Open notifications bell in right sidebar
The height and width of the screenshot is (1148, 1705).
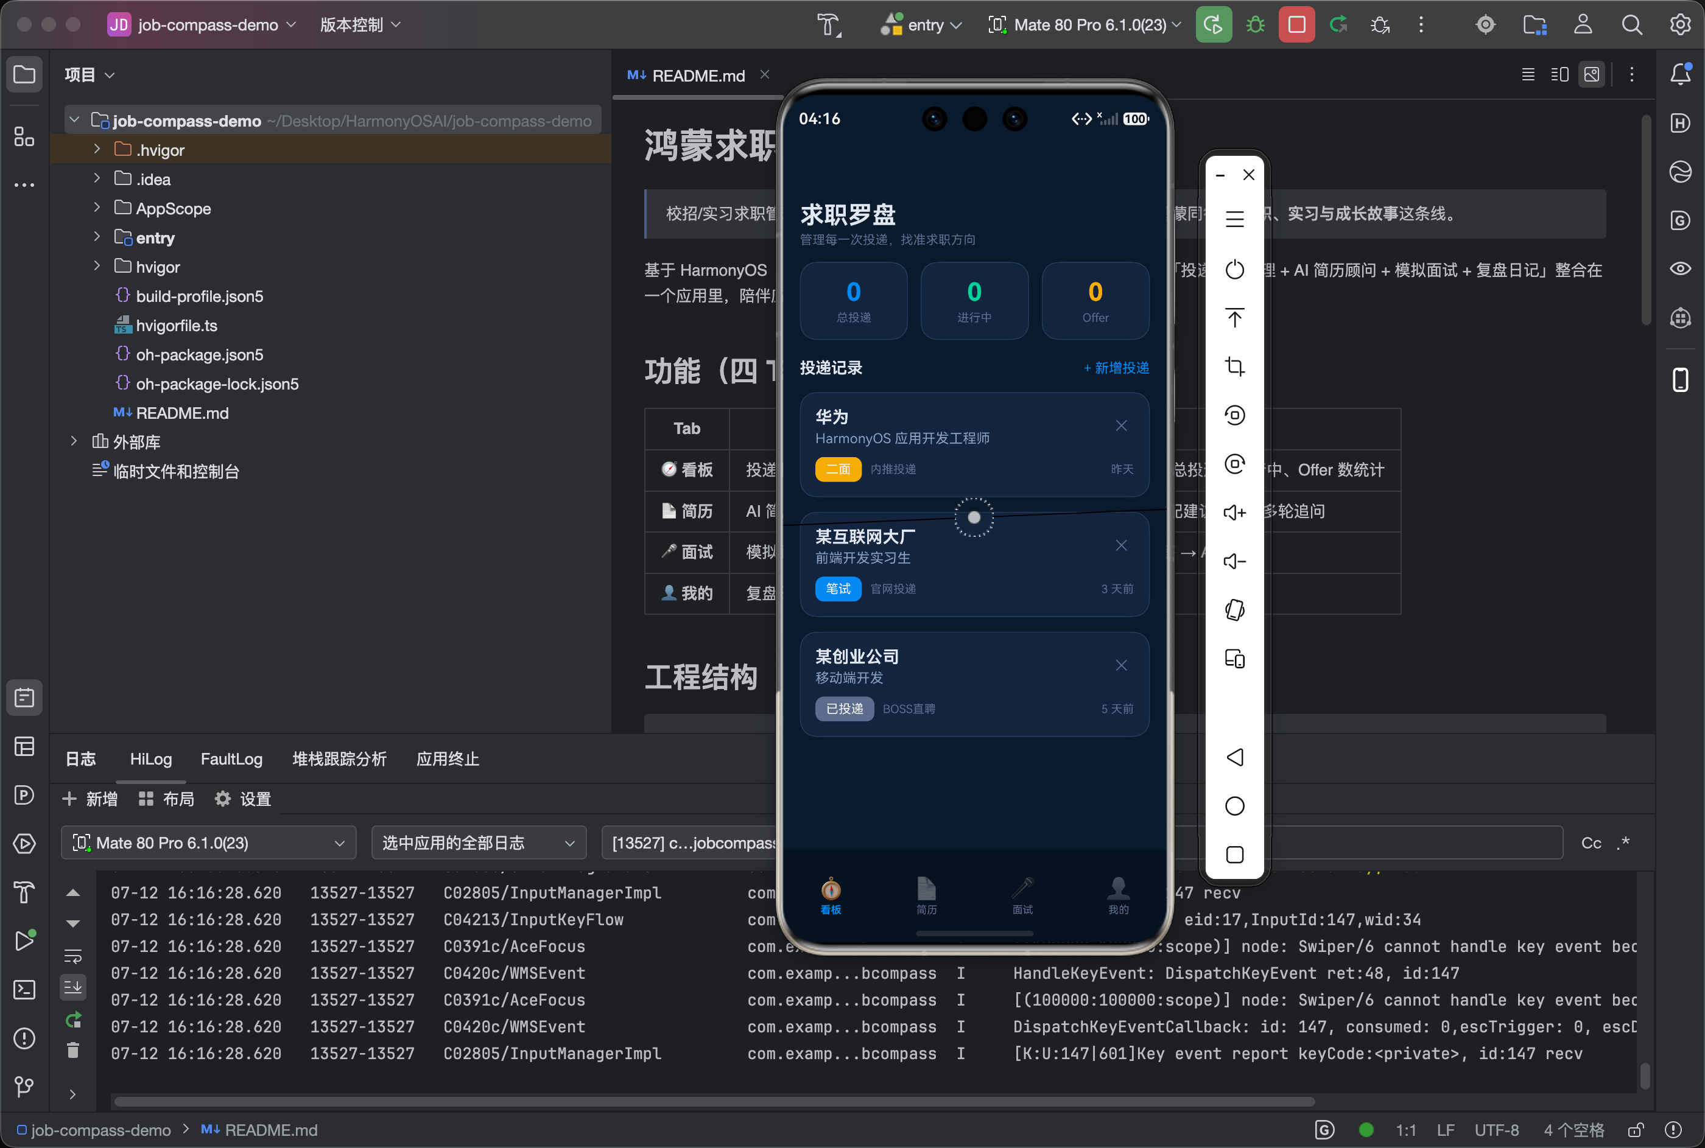(1680, 74)
